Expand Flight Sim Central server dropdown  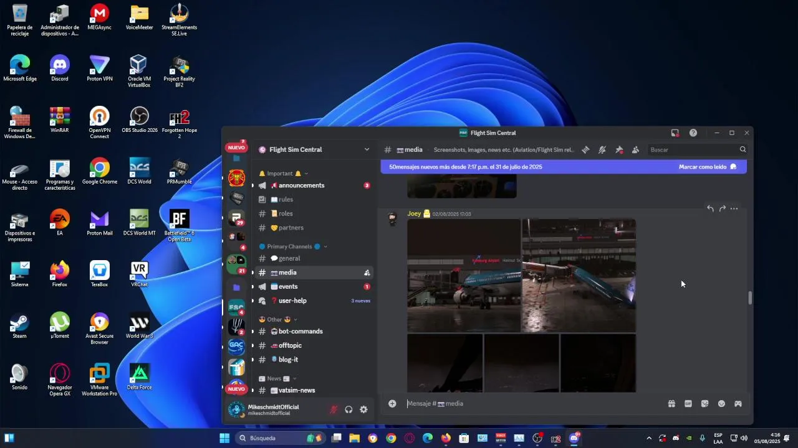click(367, 149)
